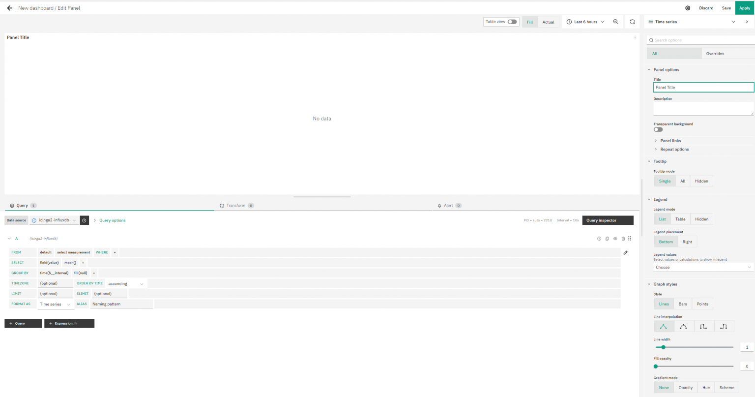Delete query A with the trash icon
The image size is (755, 397).
point(623,239)
